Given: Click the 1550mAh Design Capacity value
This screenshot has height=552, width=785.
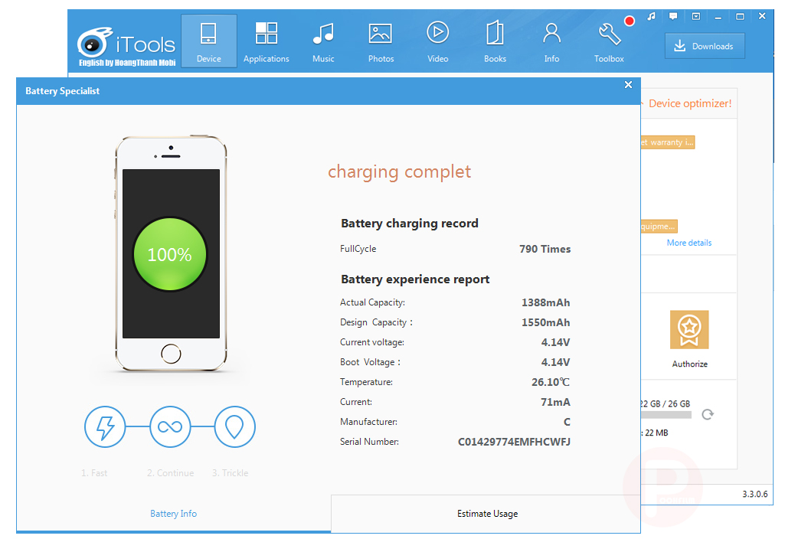Looking at the screenshot, I should tap(546, 322).
